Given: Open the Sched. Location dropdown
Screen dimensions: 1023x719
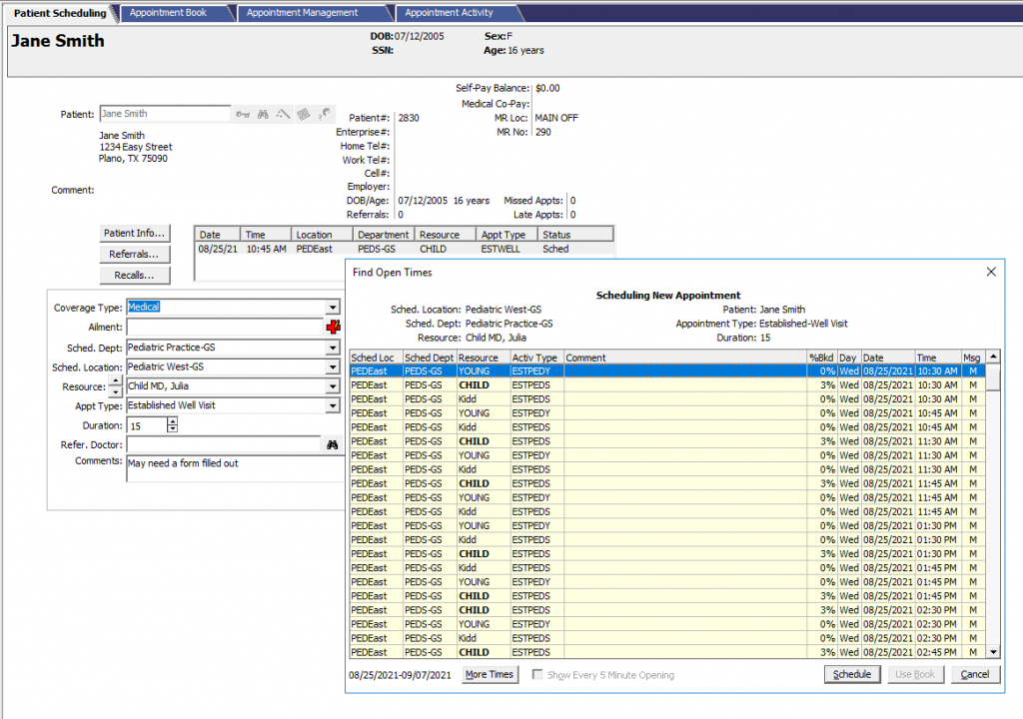Looking at the screenshot, I should point(333,367).
